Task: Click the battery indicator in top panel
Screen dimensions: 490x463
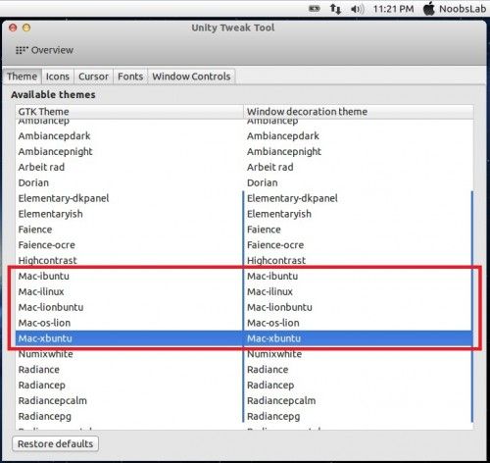Action: 315,9
